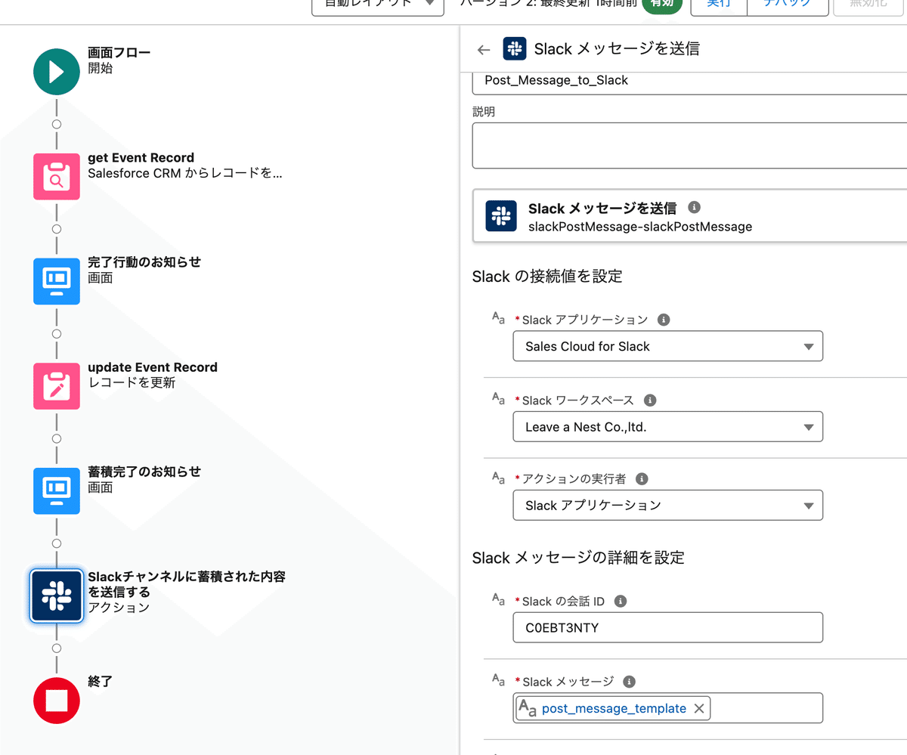Open the Slack アプリケーション dropdown
This screenshot has width=907, height=755.
point(667,346)
